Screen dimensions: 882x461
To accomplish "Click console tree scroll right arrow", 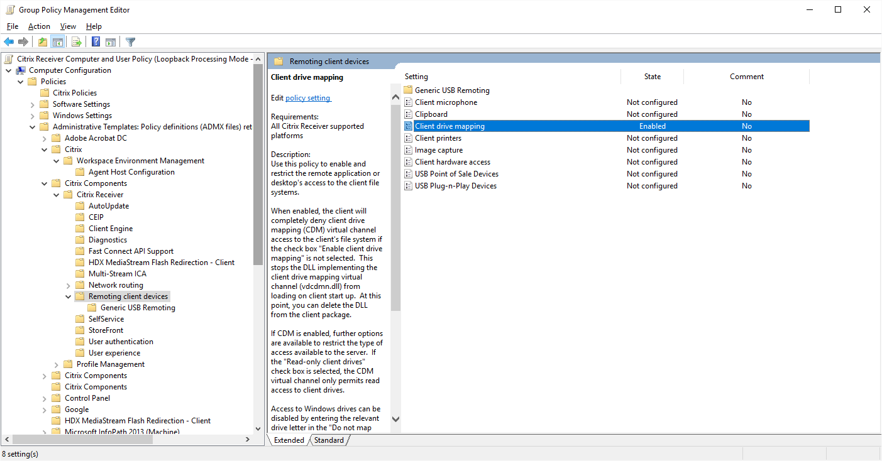I will point(248,440).
